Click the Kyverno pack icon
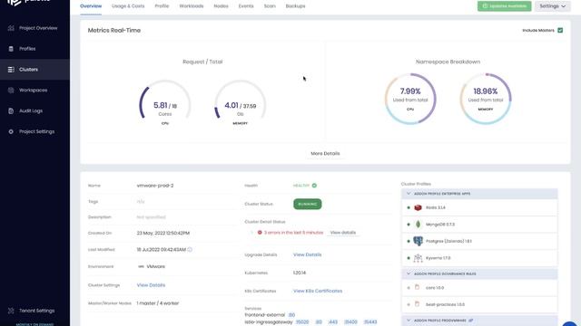This screenshot has height=326, width=581. pos(418,258)
